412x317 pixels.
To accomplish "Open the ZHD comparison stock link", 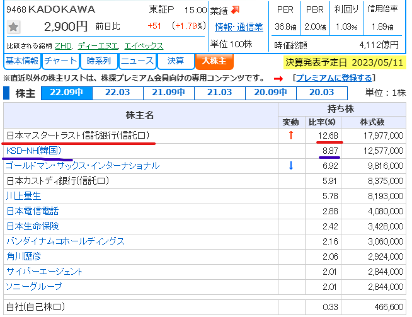I will coord(64,46).
